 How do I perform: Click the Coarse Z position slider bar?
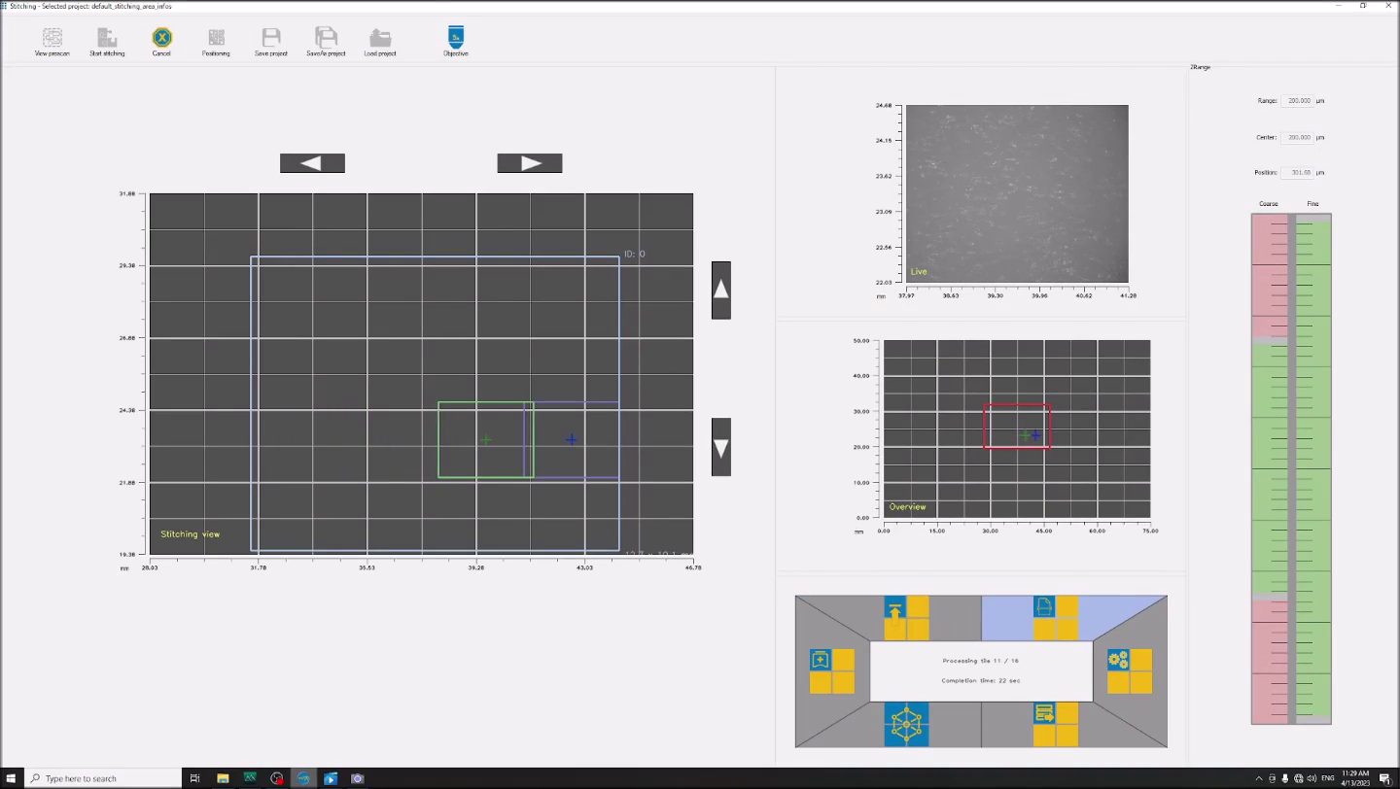1269,468
